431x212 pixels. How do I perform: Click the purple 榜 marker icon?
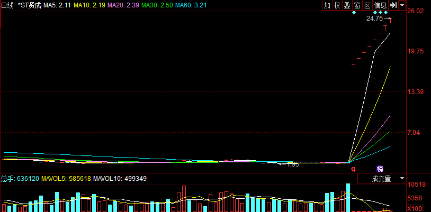pos(380,169)
